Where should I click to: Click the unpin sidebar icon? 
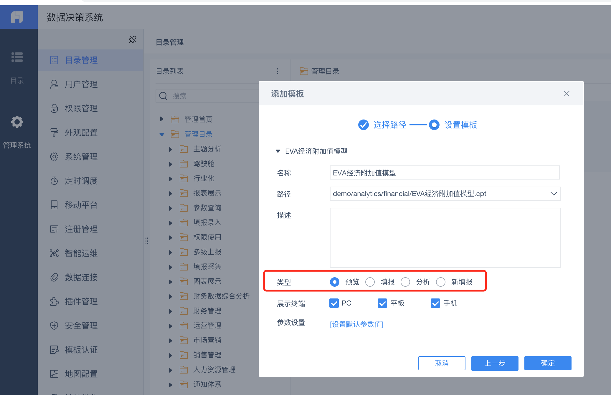tap(133, 39)
